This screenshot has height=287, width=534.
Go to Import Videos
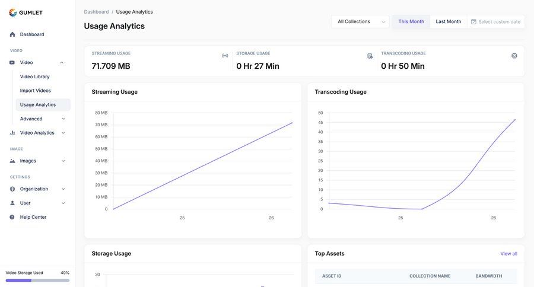click(36, 91)
